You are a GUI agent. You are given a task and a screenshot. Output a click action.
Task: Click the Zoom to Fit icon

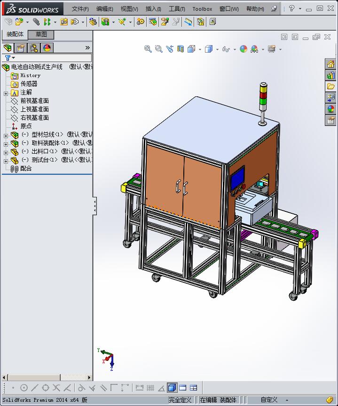[148, 49]
